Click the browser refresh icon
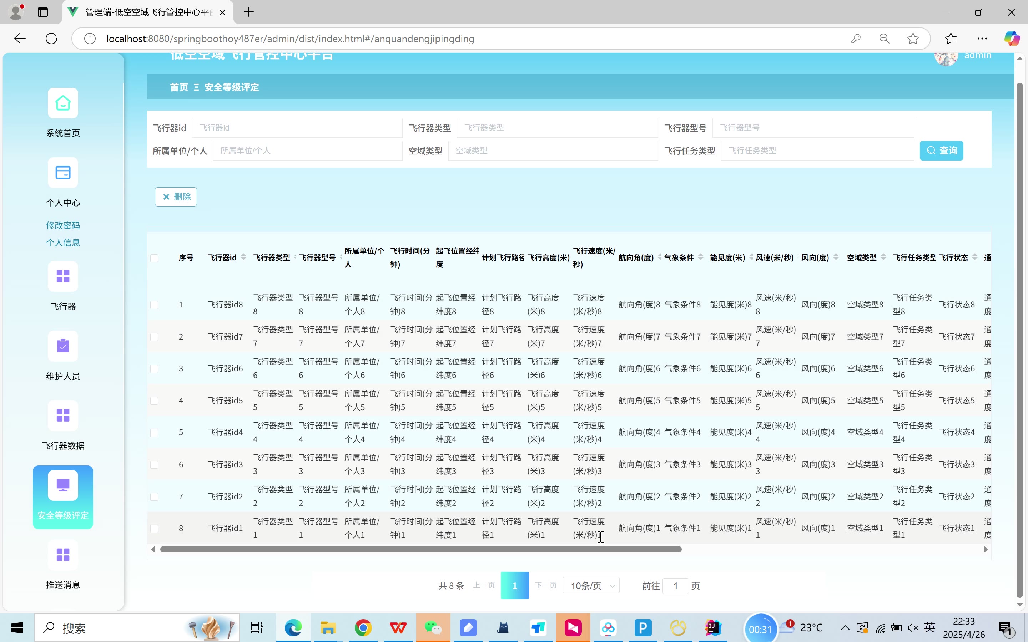 [x=51, y=39]
